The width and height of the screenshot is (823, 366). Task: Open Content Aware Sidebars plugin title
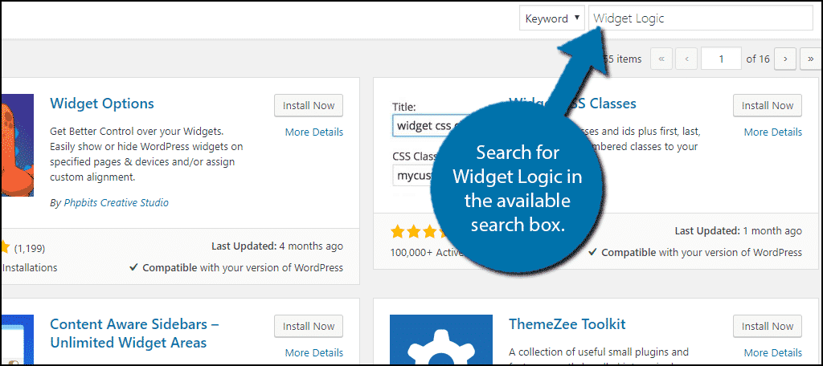click(x=134, y=333)
